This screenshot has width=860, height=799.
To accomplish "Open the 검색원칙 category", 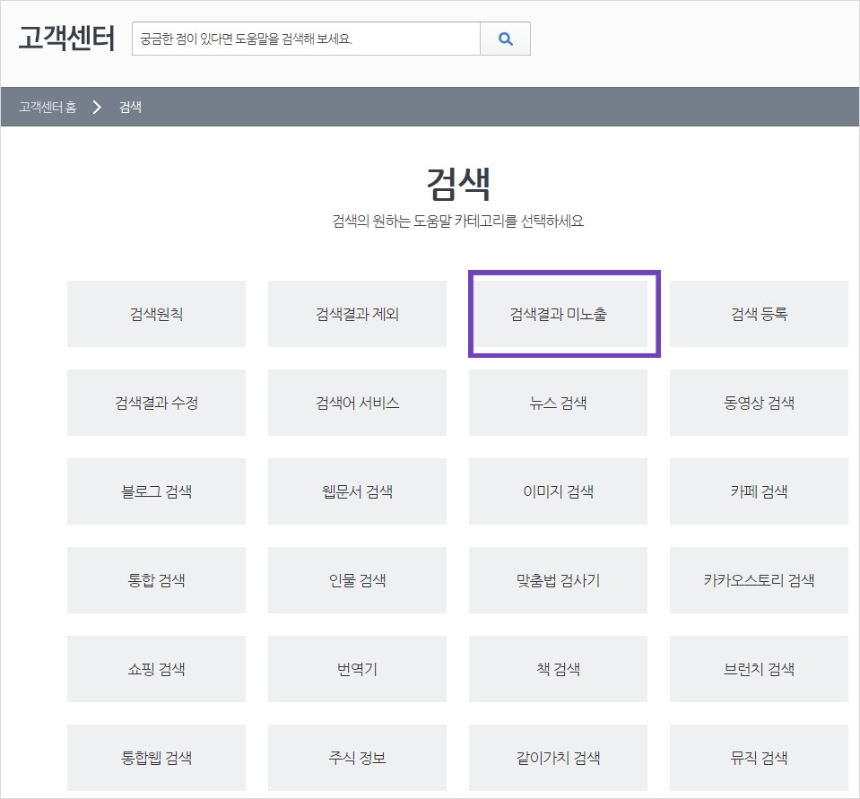I will click(x=156, y=314).
